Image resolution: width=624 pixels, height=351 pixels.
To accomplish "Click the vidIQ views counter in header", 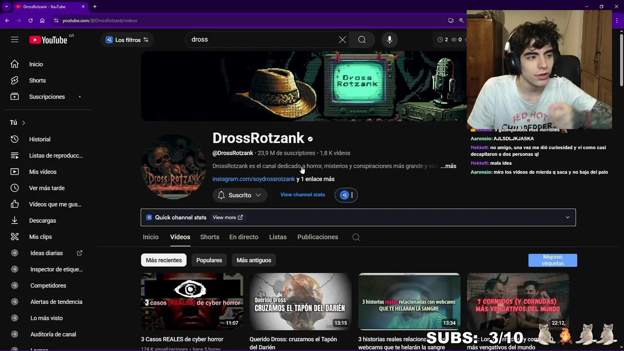I will [456, 39].
